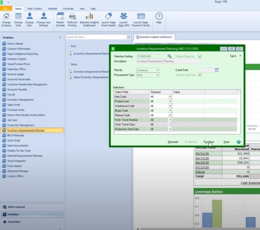Click the Change Company ribbon icon
The image size is (260, 230).
click(x=6, y=19)
